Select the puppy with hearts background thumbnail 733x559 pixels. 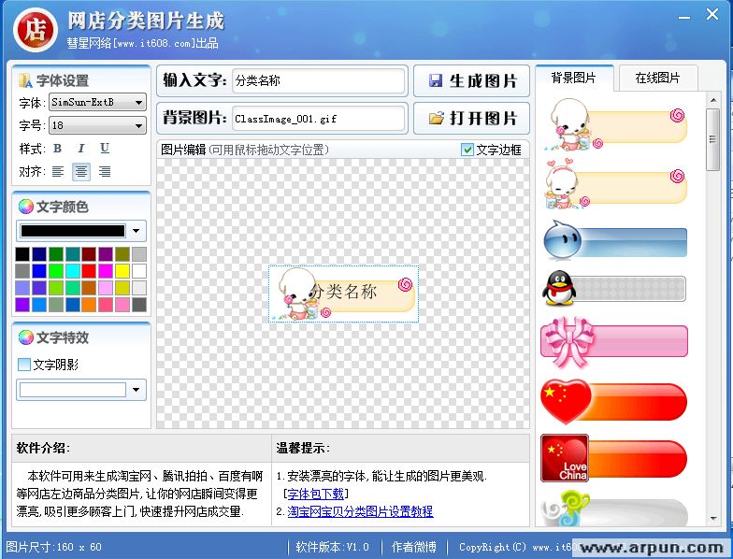pyautogui.click(x=615, y=183)
